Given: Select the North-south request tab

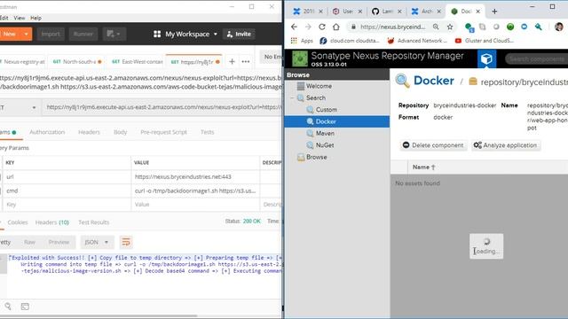Looking at the screenshot, I should 77,62.
